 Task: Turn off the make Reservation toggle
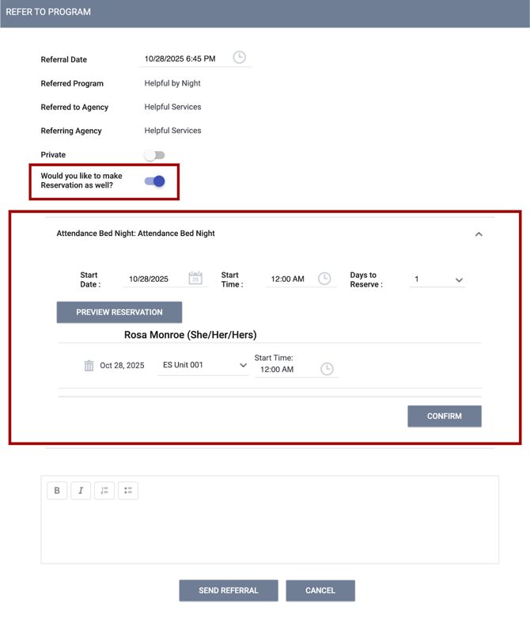[155, 181]
